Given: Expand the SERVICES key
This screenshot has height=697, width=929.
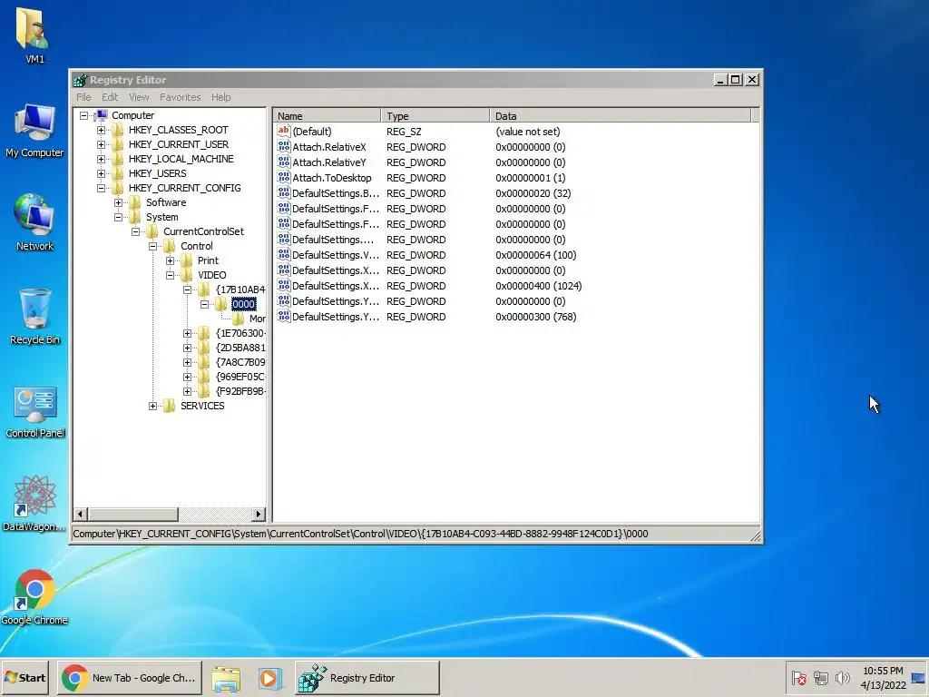Looking at the screenshot, I should 152,406.
